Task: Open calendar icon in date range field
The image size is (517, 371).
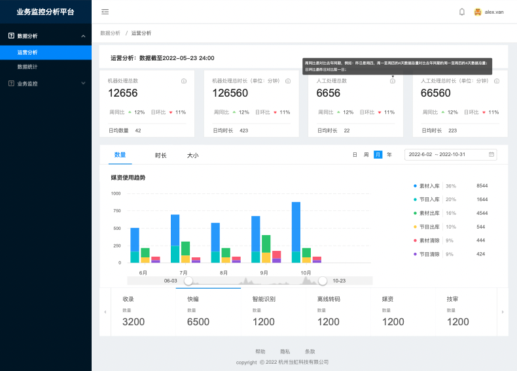Action: [491, 155]
